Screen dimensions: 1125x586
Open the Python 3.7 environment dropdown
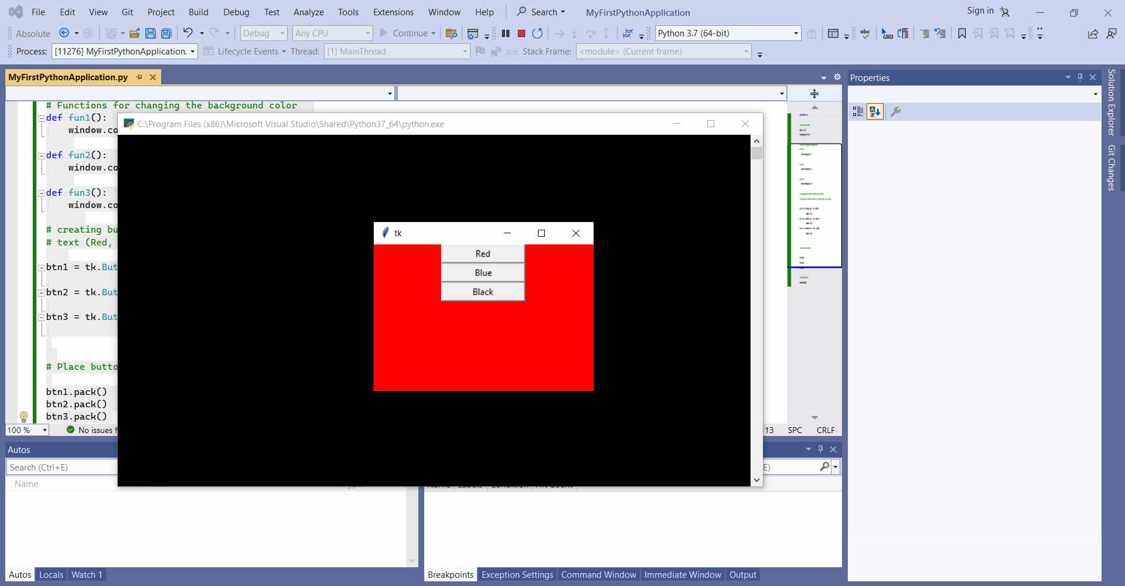point(795,33)
